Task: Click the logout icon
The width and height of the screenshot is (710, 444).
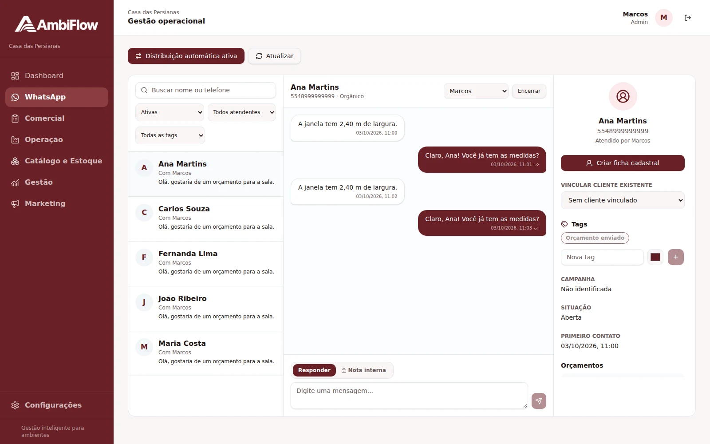Action: tap(688, 18)
